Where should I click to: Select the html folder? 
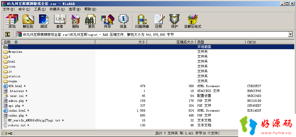[12, 61]
